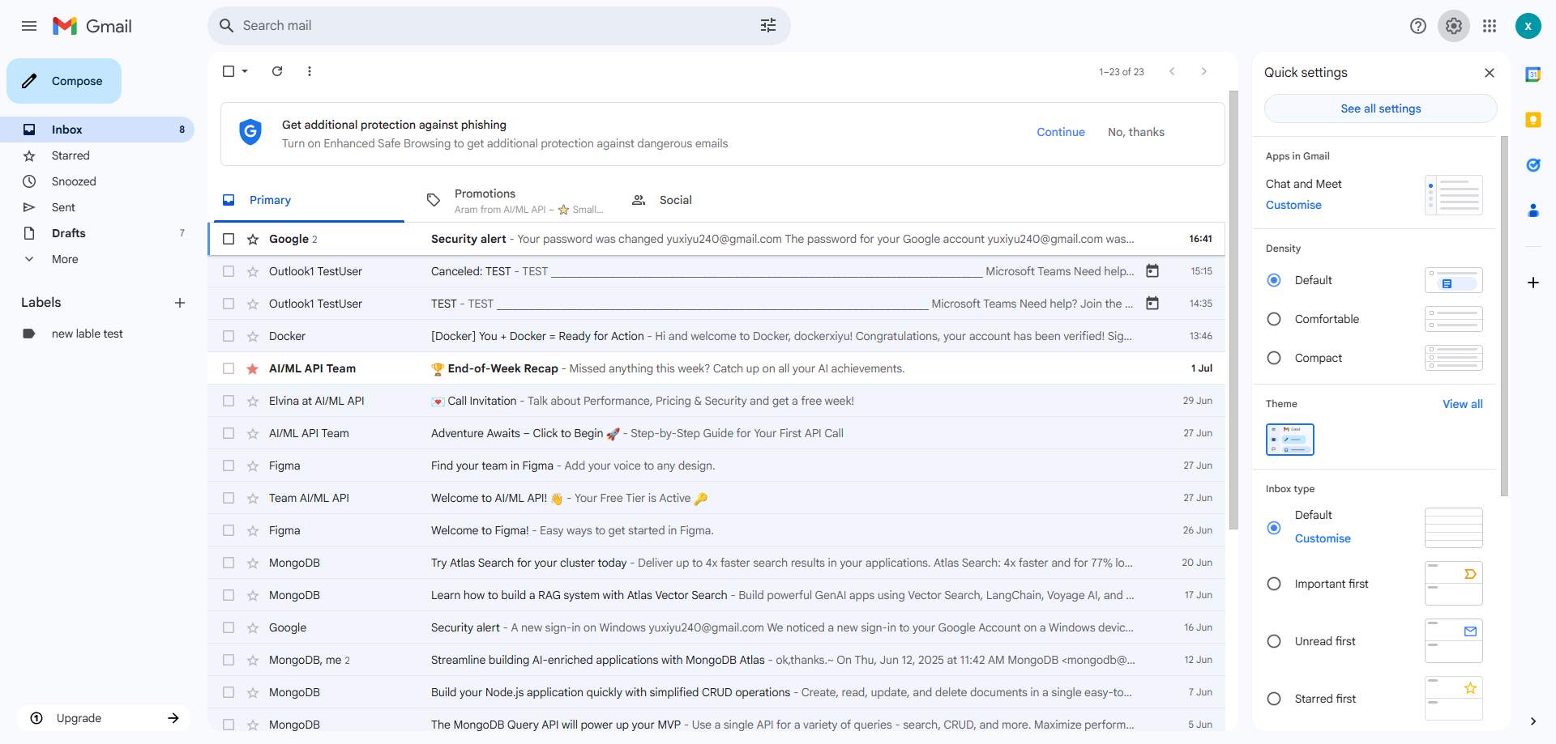The width and height of the screenshot is (1556, 744).
Task: Customise the Default inbox type
Action: (x=1323, y=538)
